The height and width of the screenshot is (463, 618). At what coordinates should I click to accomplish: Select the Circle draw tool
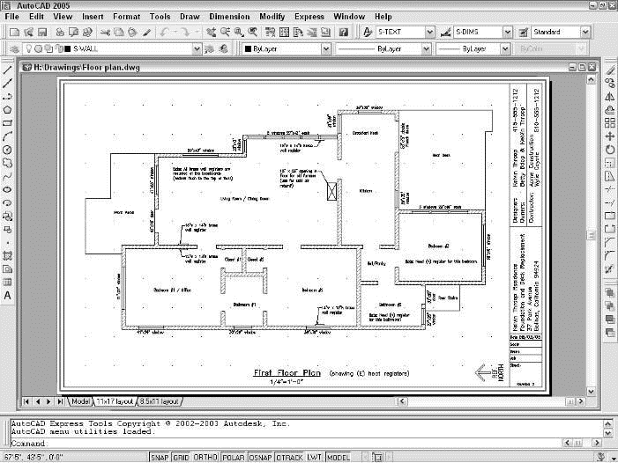click(7, 150)
